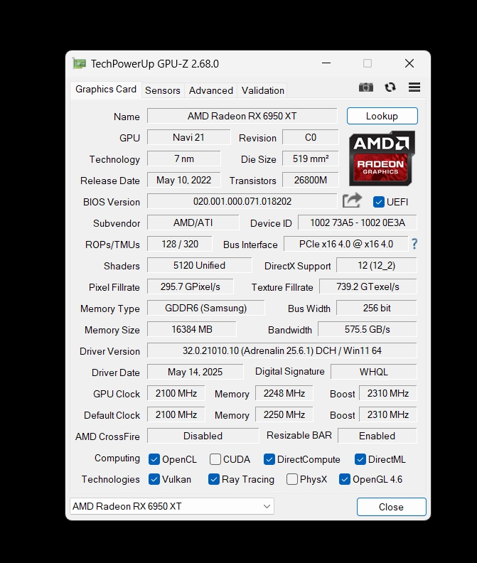Click the GPU field showing Navi 21
This screenshot has height=563, width=477.
pos(188,137)
